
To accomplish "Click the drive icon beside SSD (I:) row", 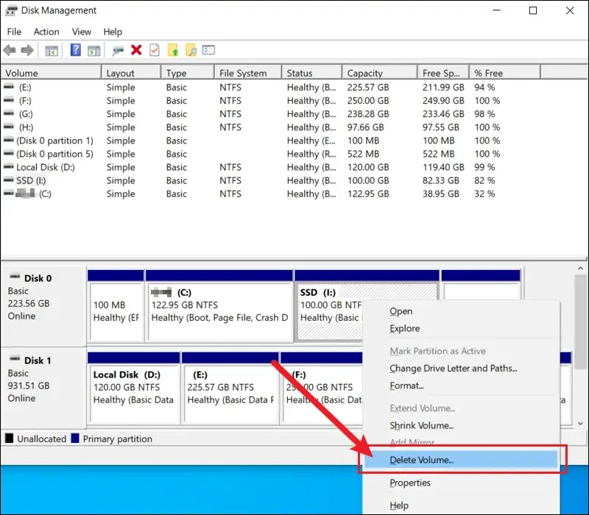I will tap(9, 180).
